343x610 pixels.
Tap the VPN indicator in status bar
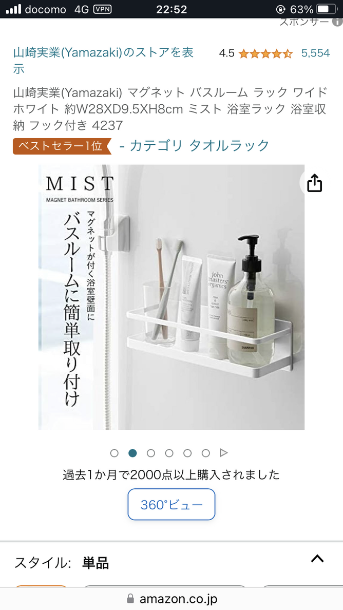point(103,9)
